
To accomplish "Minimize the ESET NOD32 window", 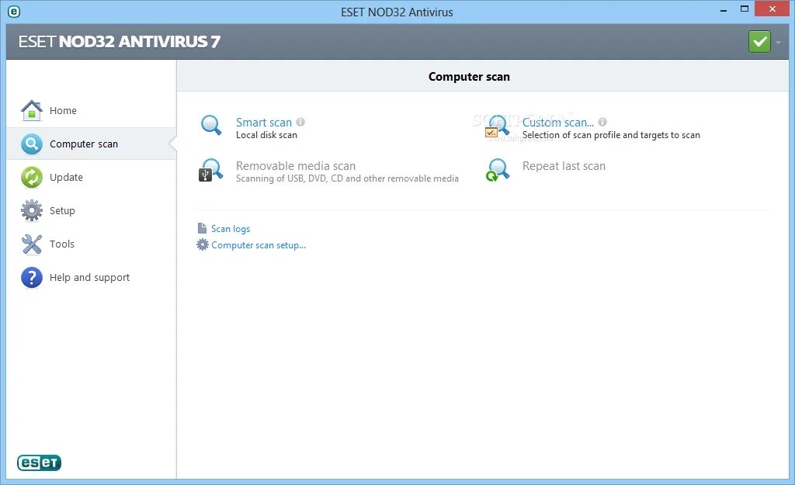I will pos(724,9).
